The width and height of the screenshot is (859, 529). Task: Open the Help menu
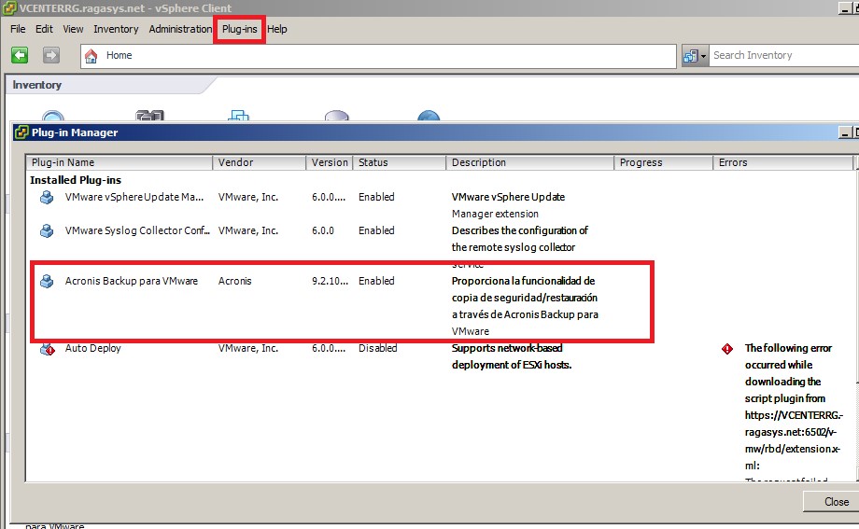pyautogui.click(x=277, y=29)
